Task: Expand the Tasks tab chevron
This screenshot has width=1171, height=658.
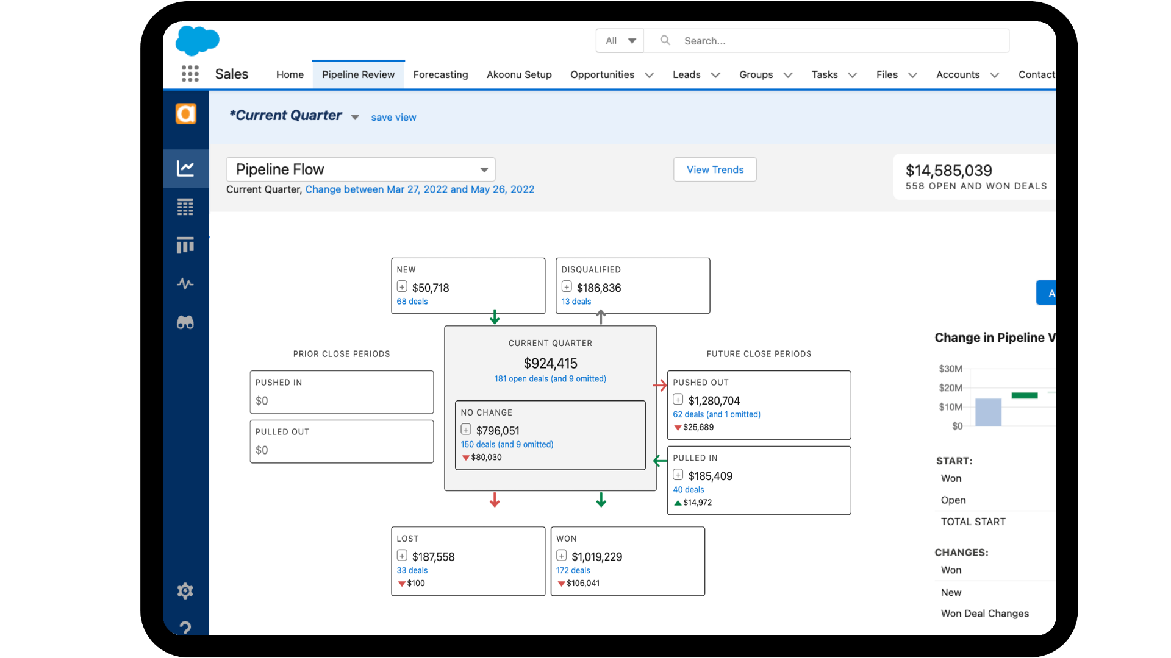Action: [853, 75]
